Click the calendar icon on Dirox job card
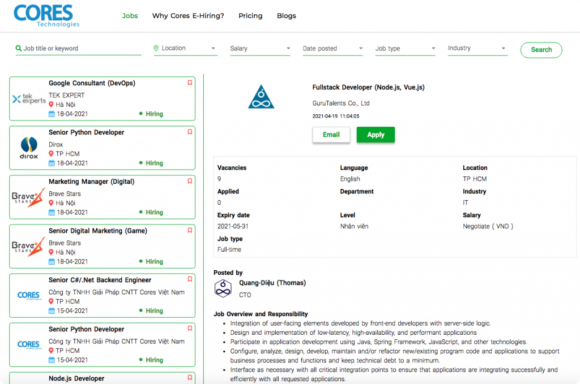 pyautogui.click(x=52, y=163)
